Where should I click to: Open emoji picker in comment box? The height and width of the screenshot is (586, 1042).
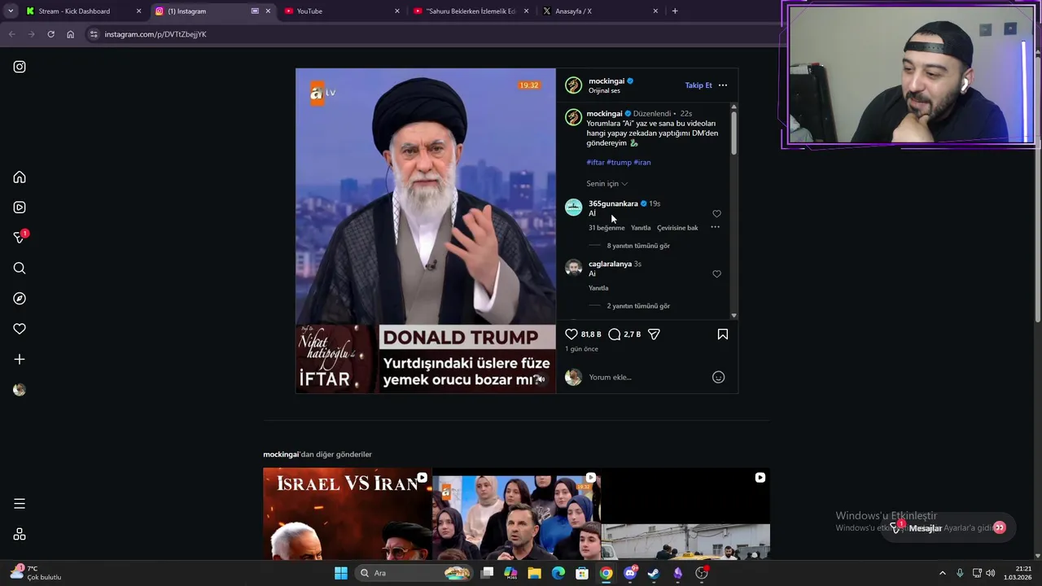pos(718,377)
